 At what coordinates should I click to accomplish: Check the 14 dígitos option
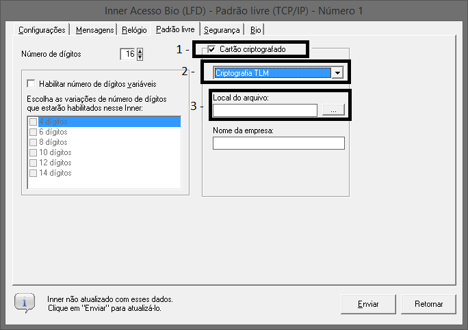[33, 173]
